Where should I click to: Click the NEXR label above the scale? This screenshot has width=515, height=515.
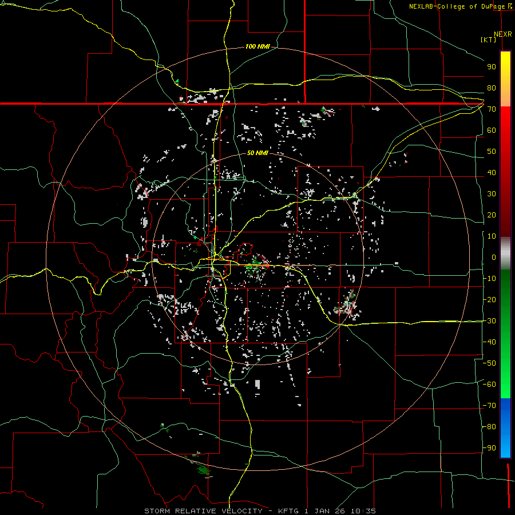[x=503, y=34]
